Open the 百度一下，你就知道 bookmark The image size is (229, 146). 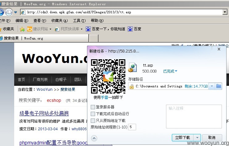pos(106,29)
